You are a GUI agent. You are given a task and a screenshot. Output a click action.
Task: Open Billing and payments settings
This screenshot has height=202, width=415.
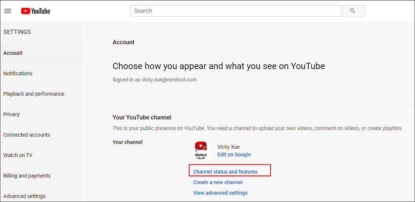pyautogui.click(x=41, y=176)
